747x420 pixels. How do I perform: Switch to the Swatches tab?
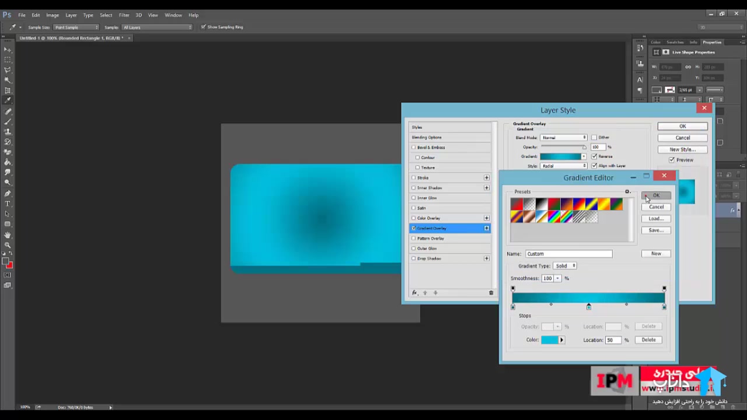coord(675,42)
